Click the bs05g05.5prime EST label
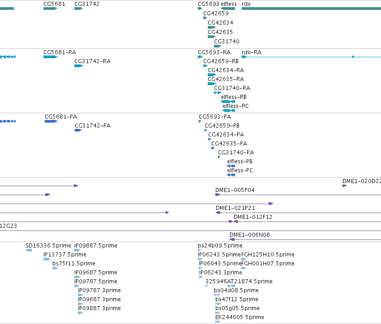 [x=237, y=308]
